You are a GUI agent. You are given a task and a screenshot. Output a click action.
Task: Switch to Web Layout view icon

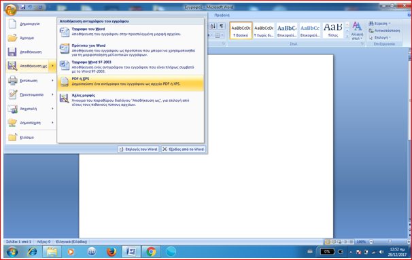point(339,242)
